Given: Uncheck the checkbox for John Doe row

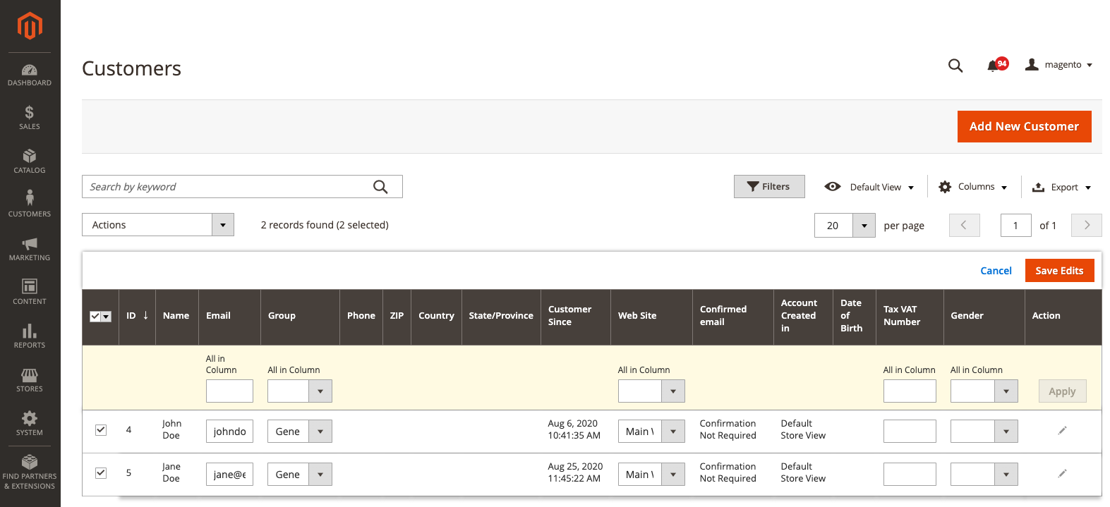Looking at the screenshot, I should 101,430.
